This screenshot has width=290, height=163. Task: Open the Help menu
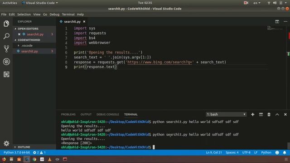(80, 14)
